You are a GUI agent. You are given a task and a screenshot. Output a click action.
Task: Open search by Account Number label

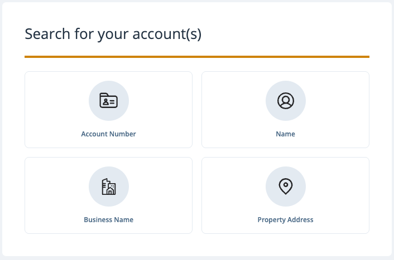(x=109, y=134)
